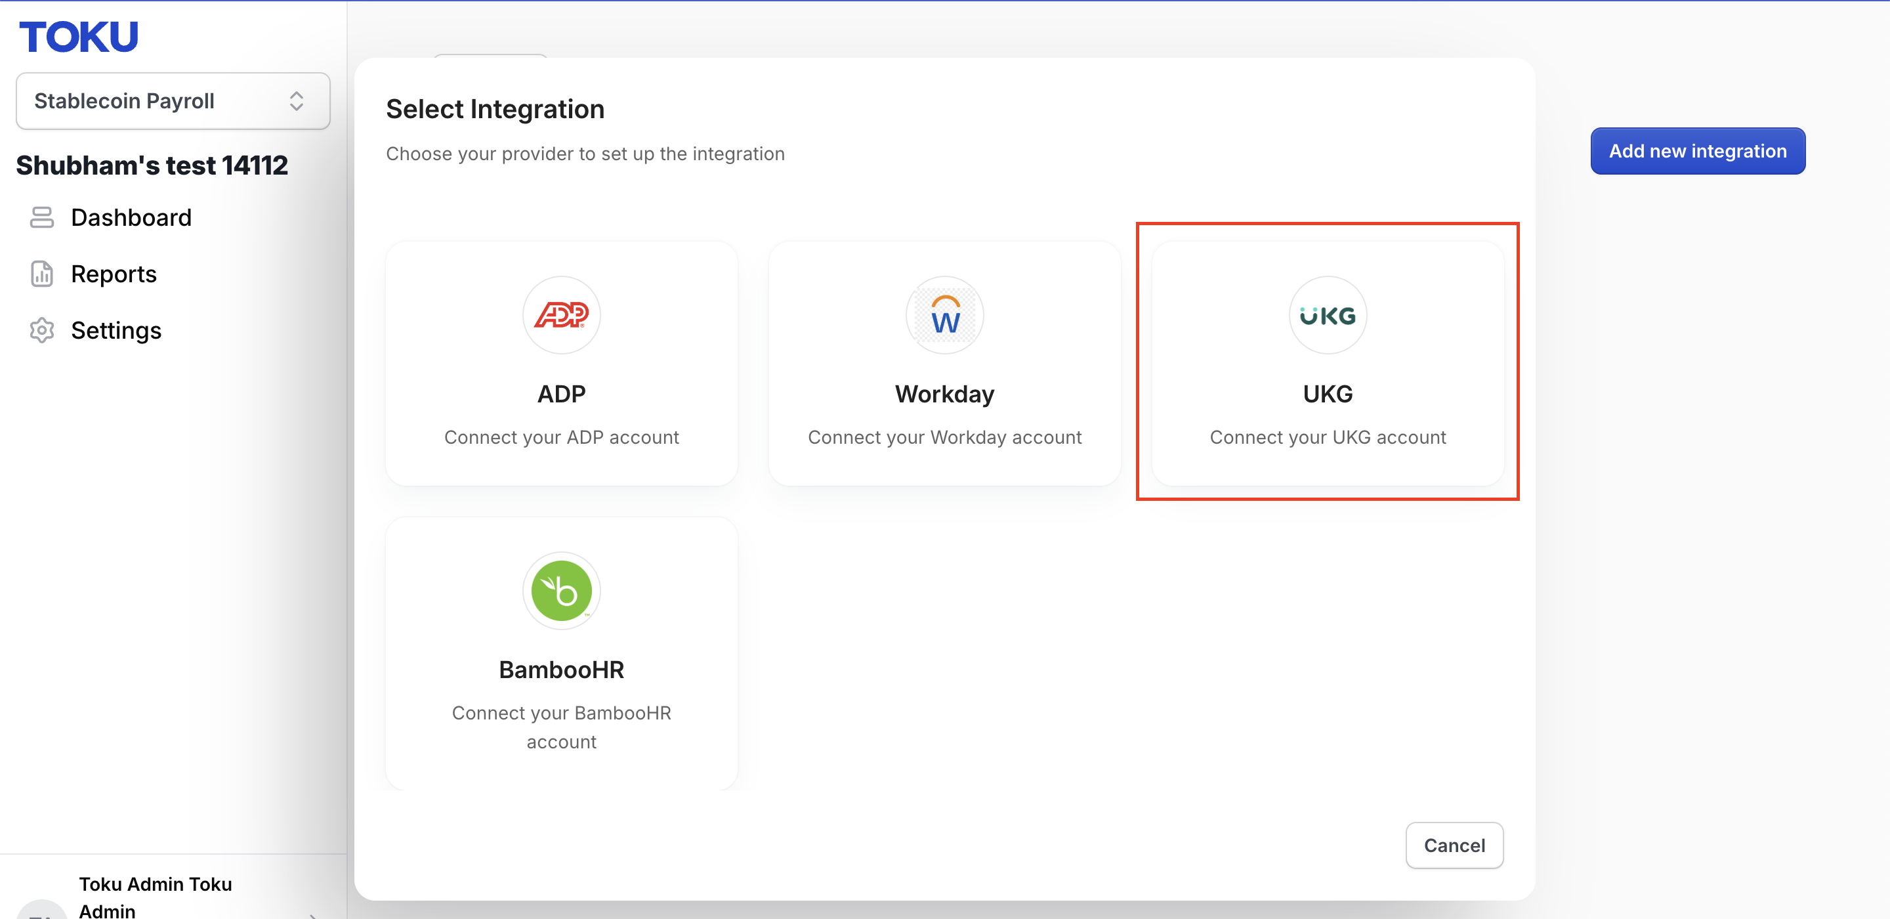Viewport: 1890px width, 919px height.
Task: Cancel the Select Integration dialog
Action: (1454, 845)
